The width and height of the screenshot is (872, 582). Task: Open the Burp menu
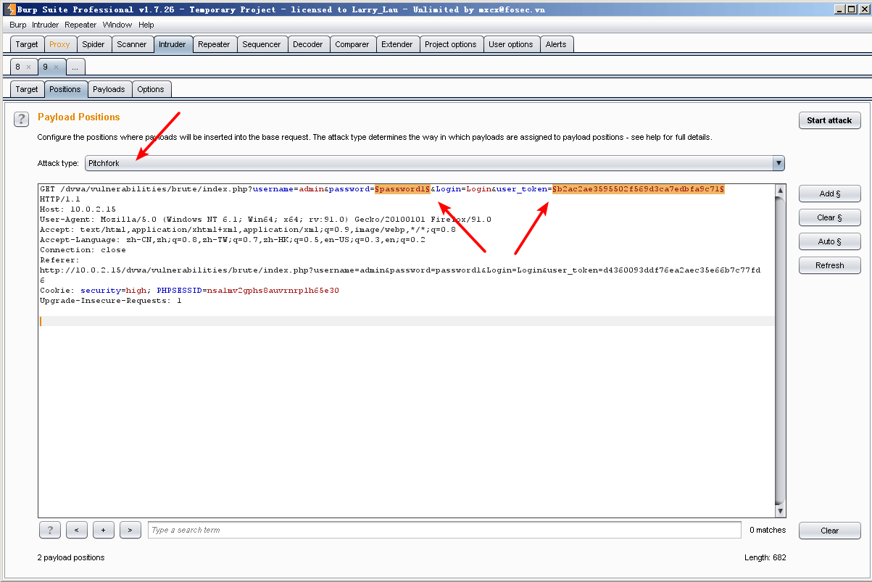click(x=18, y=25)
